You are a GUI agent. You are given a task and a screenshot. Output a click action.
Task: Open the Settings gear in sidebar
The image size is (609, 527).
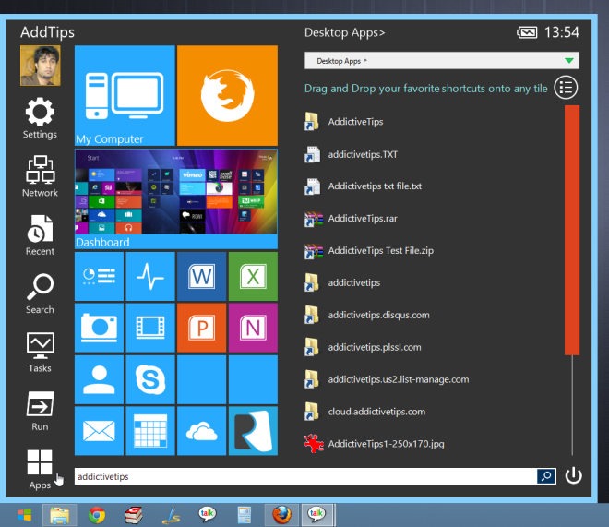[40, 118]
